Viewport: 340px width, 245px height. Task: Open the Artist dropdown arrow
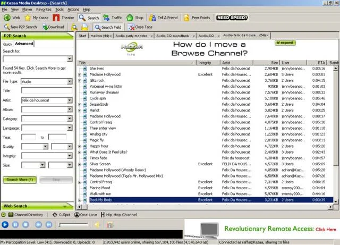click(x=70, y=100)
